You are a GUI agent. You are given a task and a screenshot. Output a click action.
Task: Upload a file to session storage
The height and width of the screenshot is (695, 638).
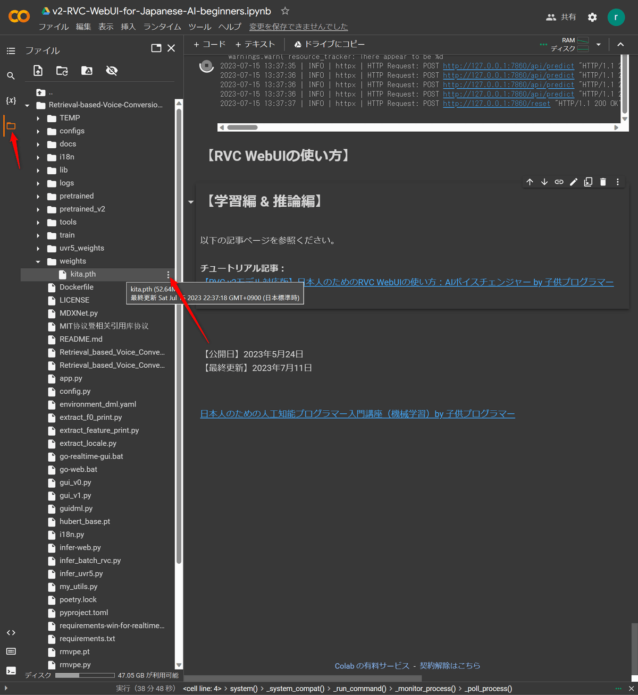coord(38,71)
